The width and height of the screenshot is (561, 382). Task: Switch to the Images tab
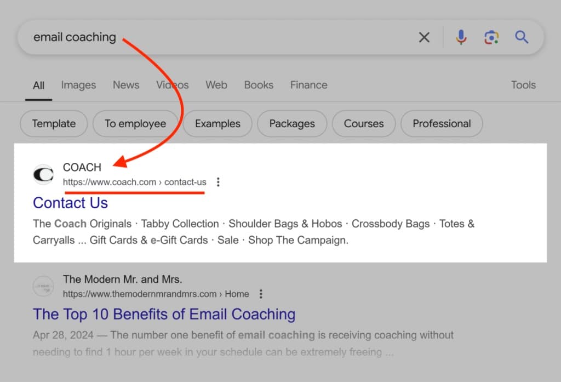coord(78,85)
